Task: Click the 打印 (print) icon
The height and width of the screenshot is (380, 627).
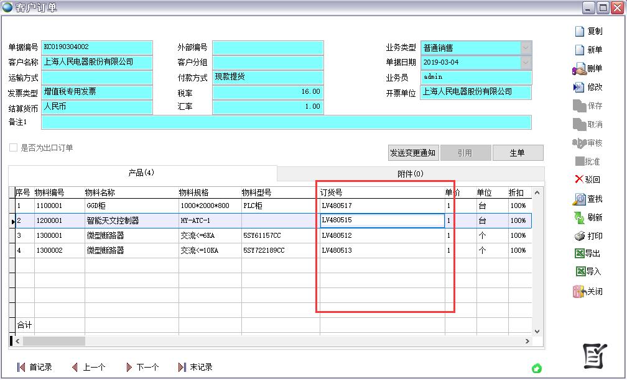Action: [579, 236]
